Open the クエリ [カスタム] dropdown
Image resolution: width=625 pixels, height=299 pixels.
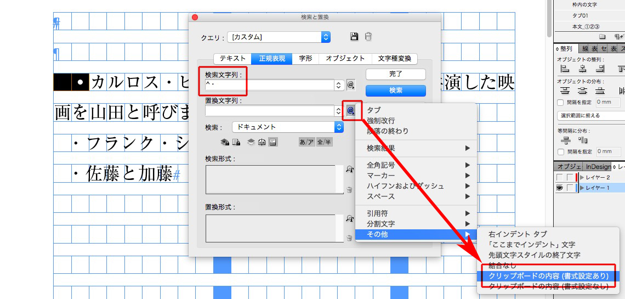click(279, 37)
